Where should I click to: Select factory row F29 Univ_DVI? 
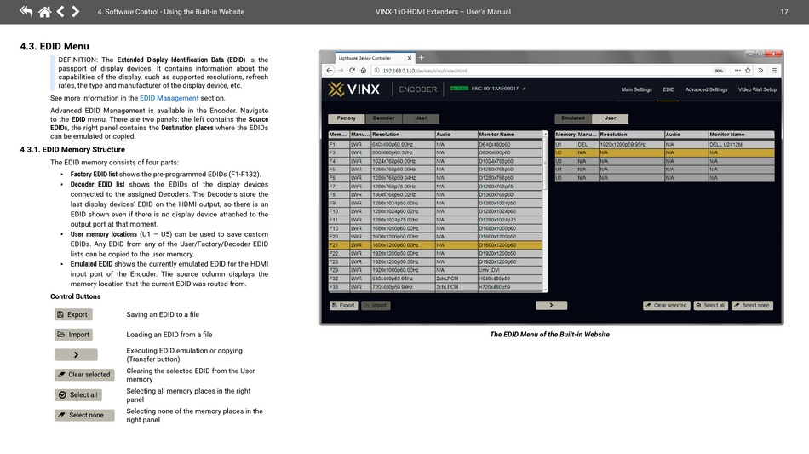tap(435, 270)
